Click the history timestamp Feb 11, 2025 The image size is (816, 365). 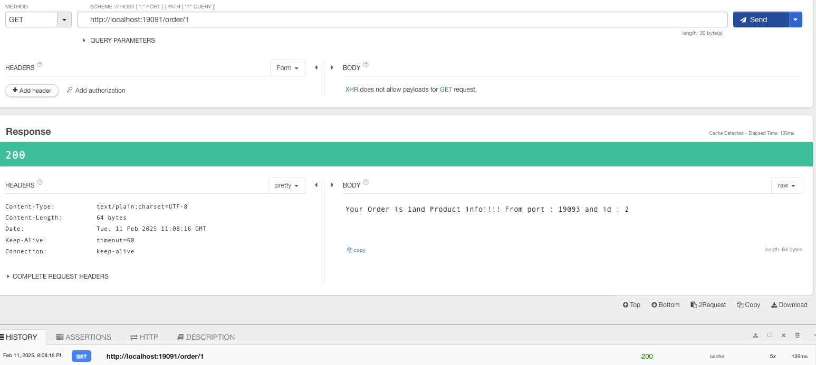[32, 356]
